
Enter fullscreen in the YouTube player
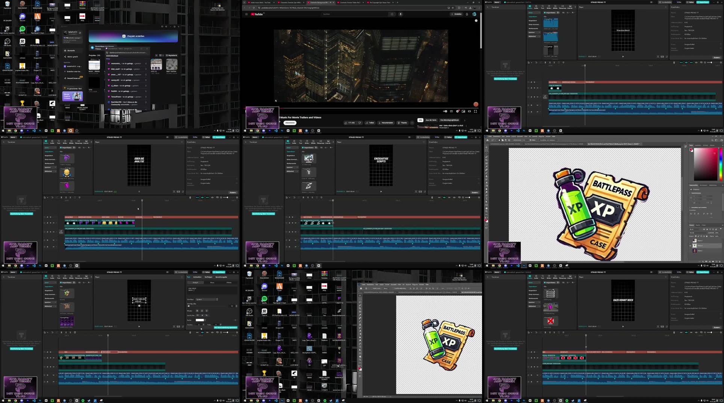point(475,111)
